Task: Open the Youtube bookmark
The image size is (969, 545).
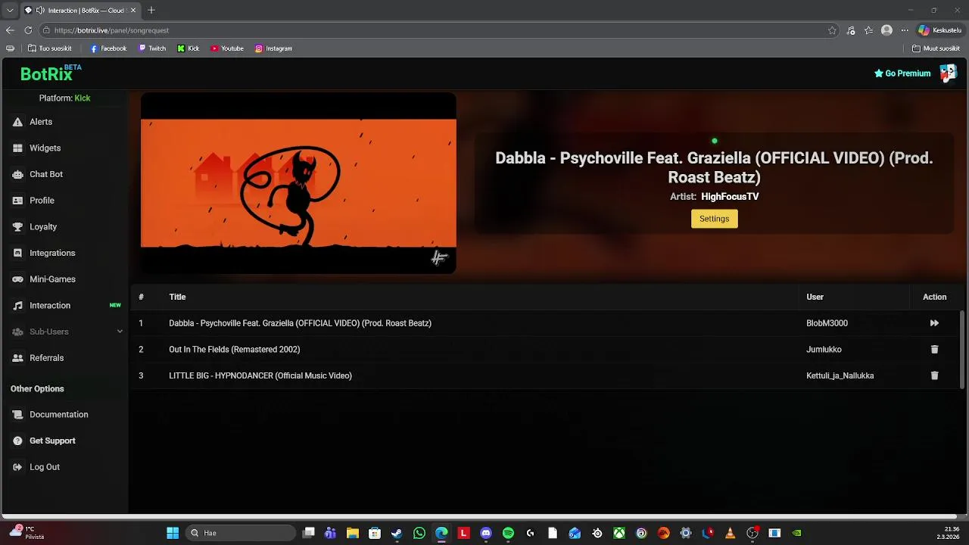Action: click(x=227, y=48)
